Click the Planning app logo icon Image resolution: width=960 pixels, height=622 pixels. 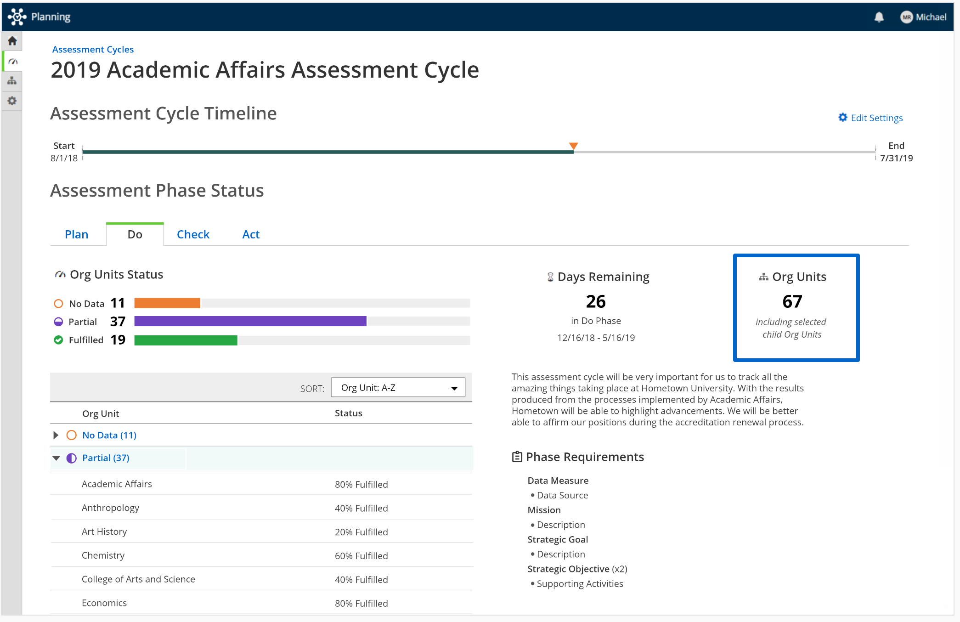[x=17, y=17]
